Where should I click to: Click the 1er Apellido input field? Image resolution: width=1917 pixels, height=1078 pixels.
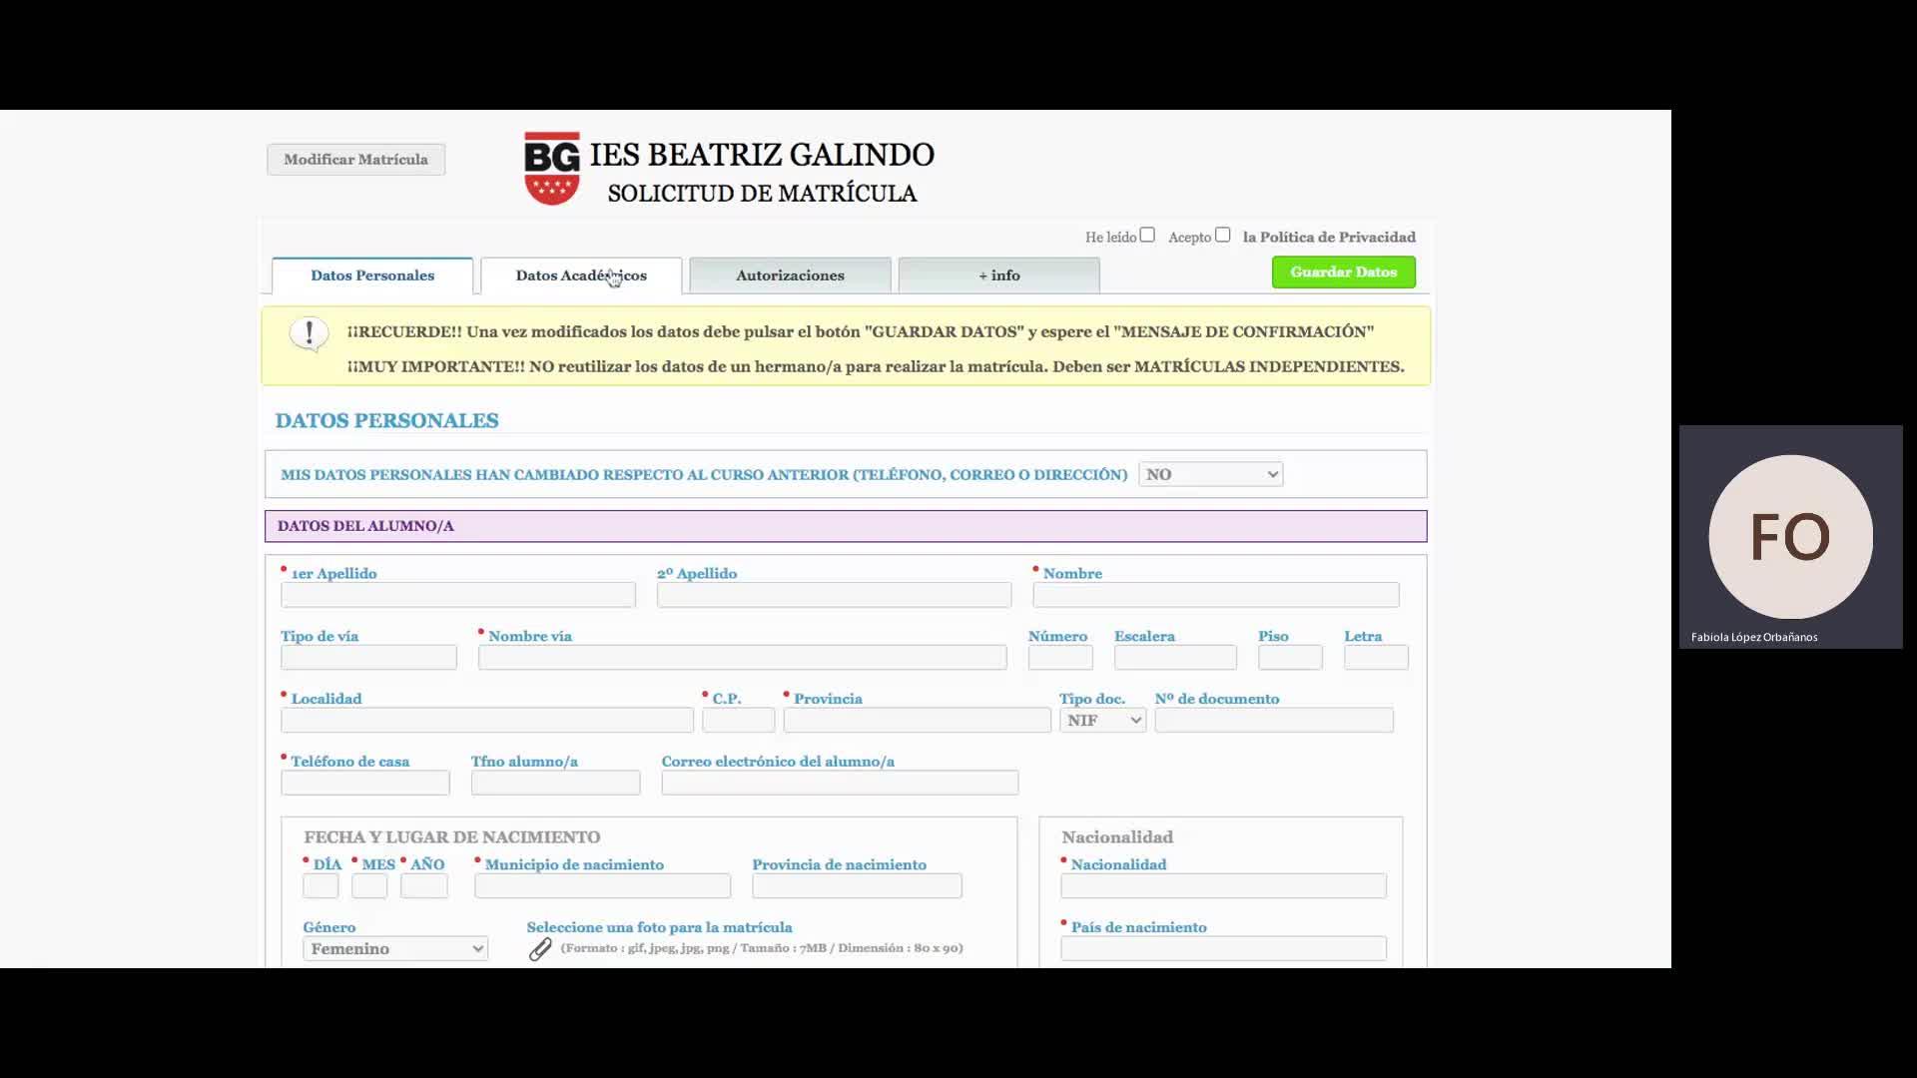point(458,595)
